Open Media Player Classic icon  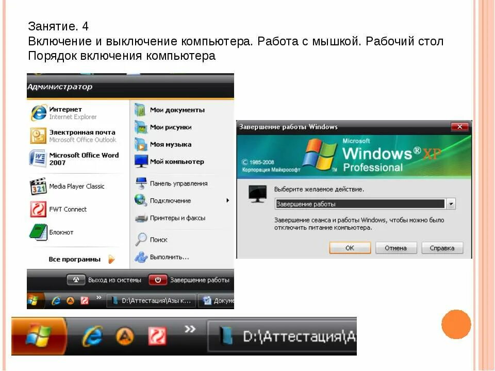(x=38, y=187)
